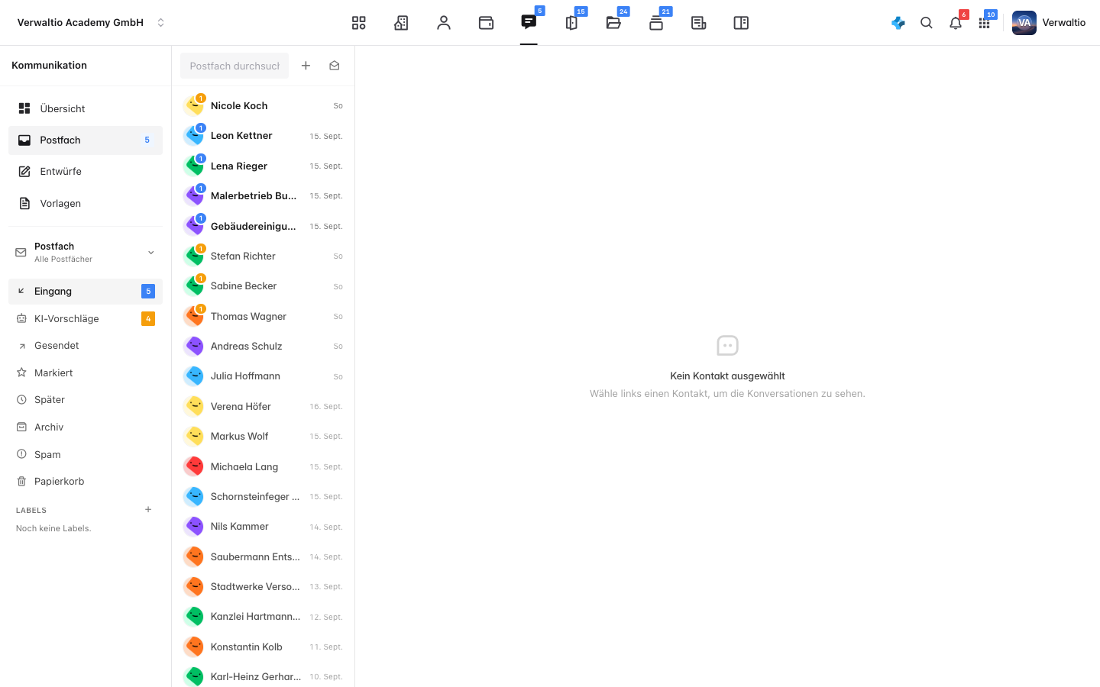Screen dimensions: 1100x687
Task: Select the Thomas Wagner contact
Action: click(x=264, y=317)
